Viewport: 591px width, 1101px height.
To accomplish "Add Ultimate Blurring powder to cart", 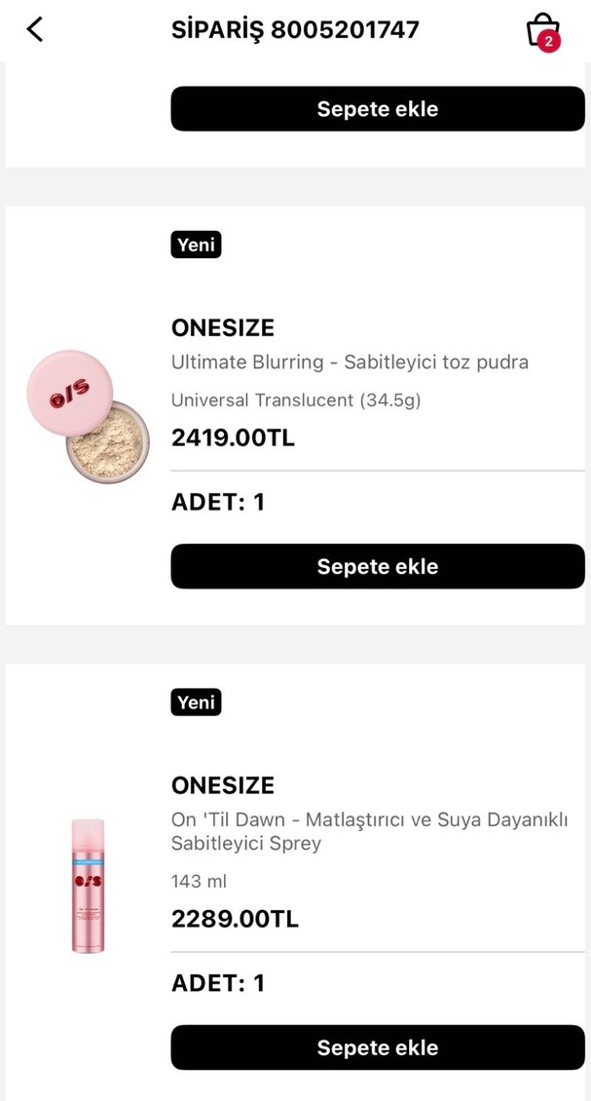I will pyautogui.click(x=378, y=566).
